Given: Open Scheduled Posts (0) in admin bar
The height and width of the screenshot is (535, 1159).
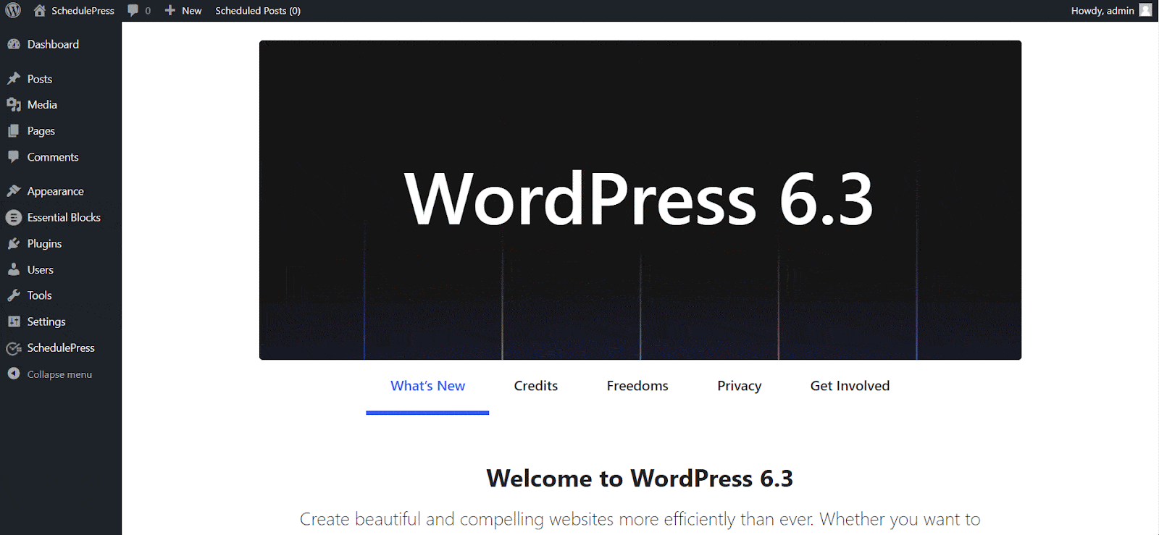Looking at the screenshot, I should pyautogui.click(x=258, y=10).
